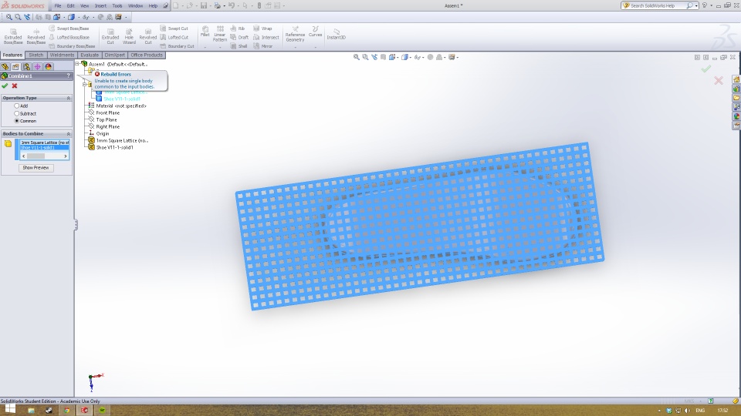Open the File menu

coord(58,5)
